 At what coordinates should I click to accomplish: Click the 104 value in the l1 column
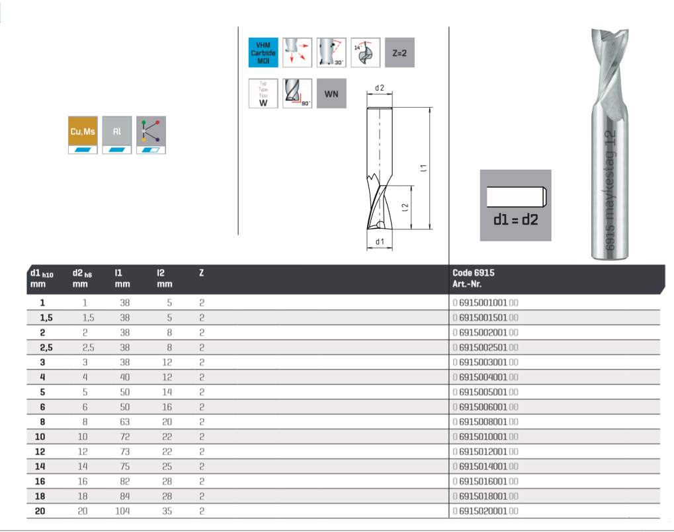(122, 511)
